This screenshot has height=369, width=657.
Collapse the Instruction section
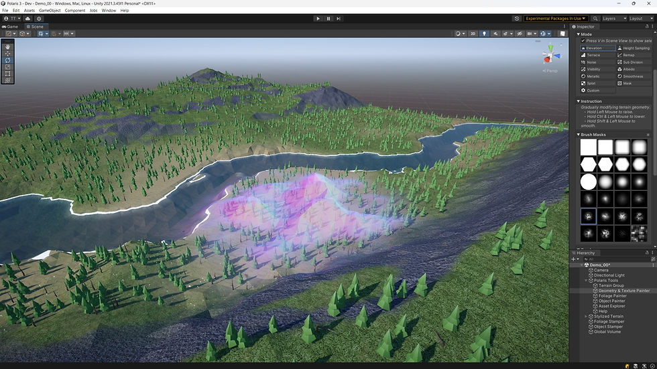[578, 101]
